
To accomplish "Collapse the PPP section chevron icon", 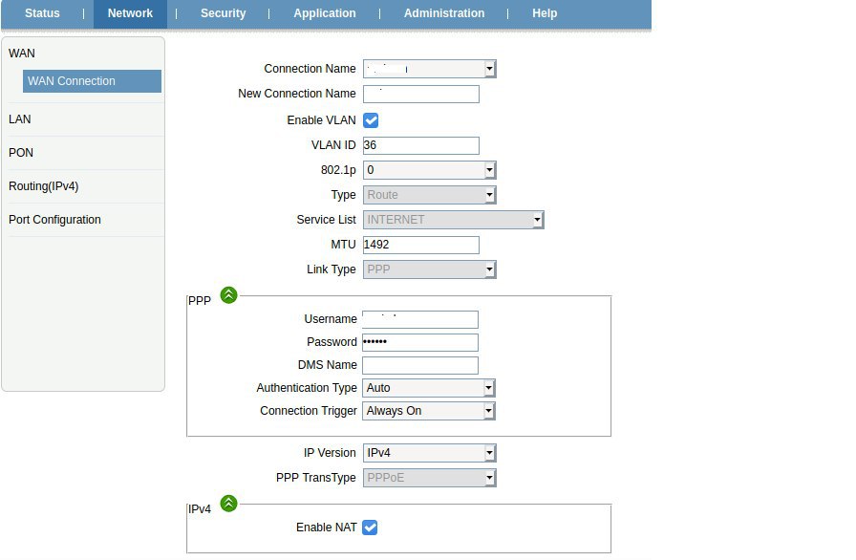I will pyautogui.click(x=228, y=295).
